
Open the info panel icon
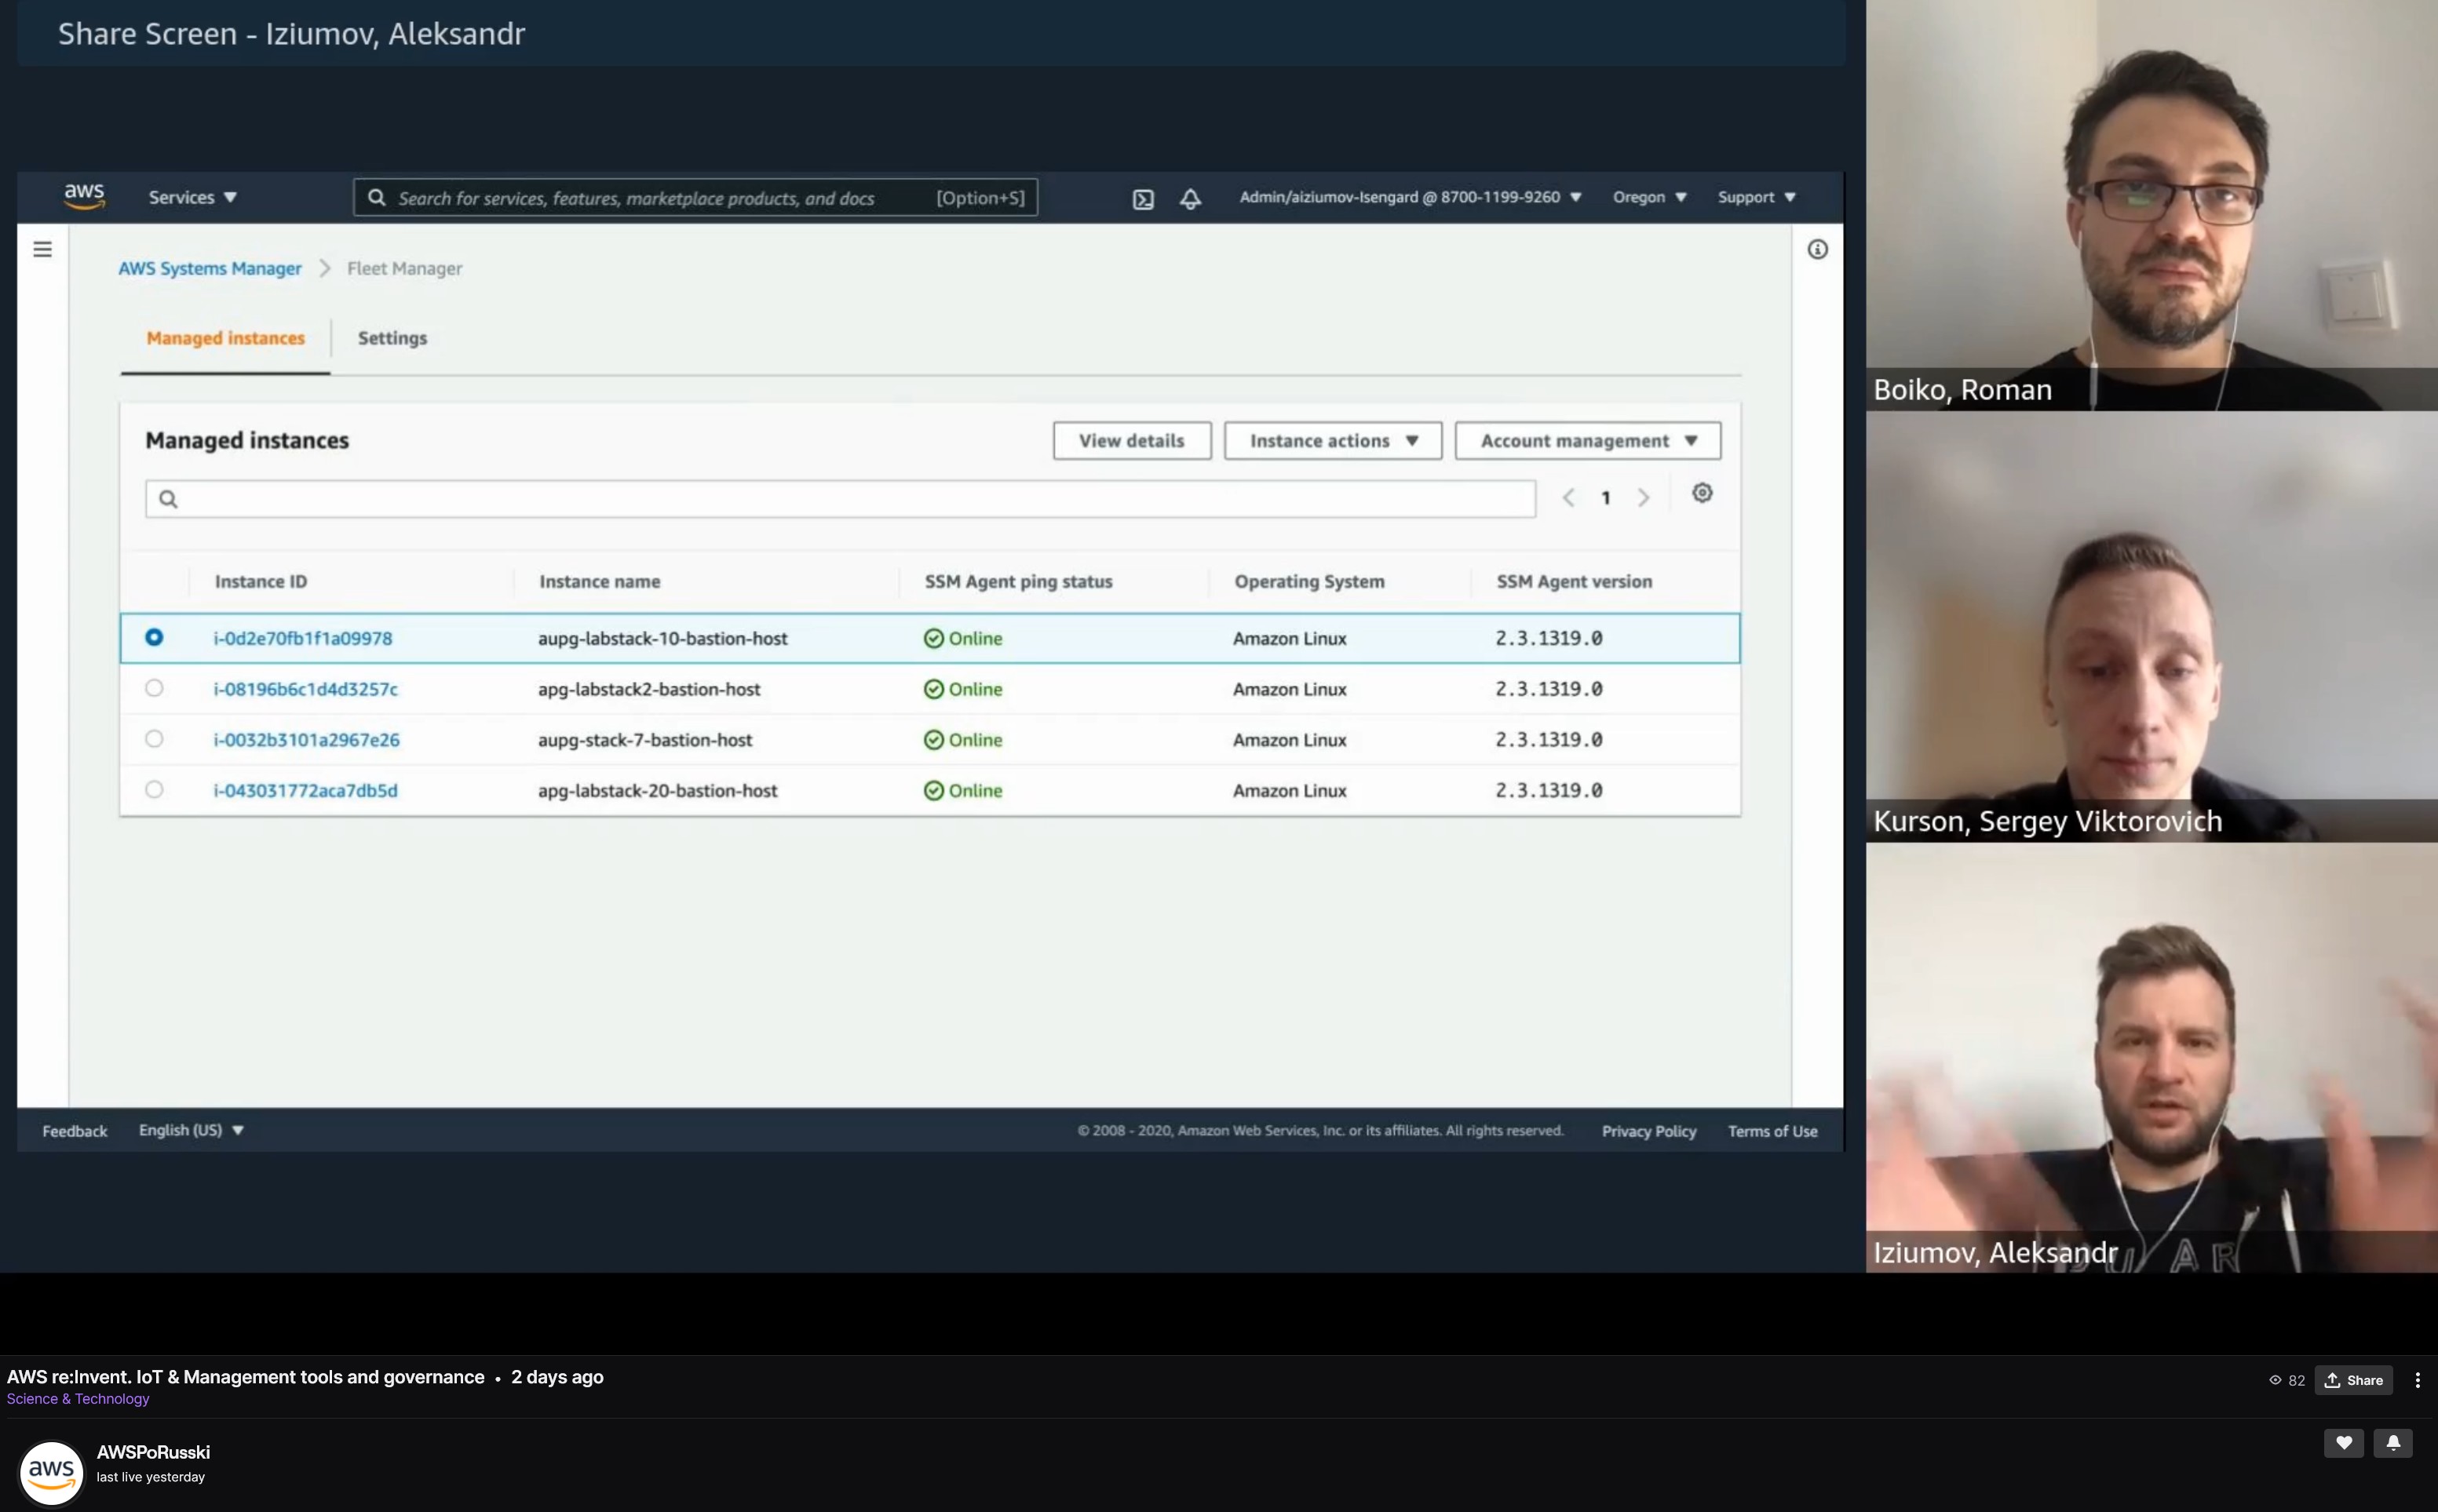pyautogui.click(x=1817, y=249)
